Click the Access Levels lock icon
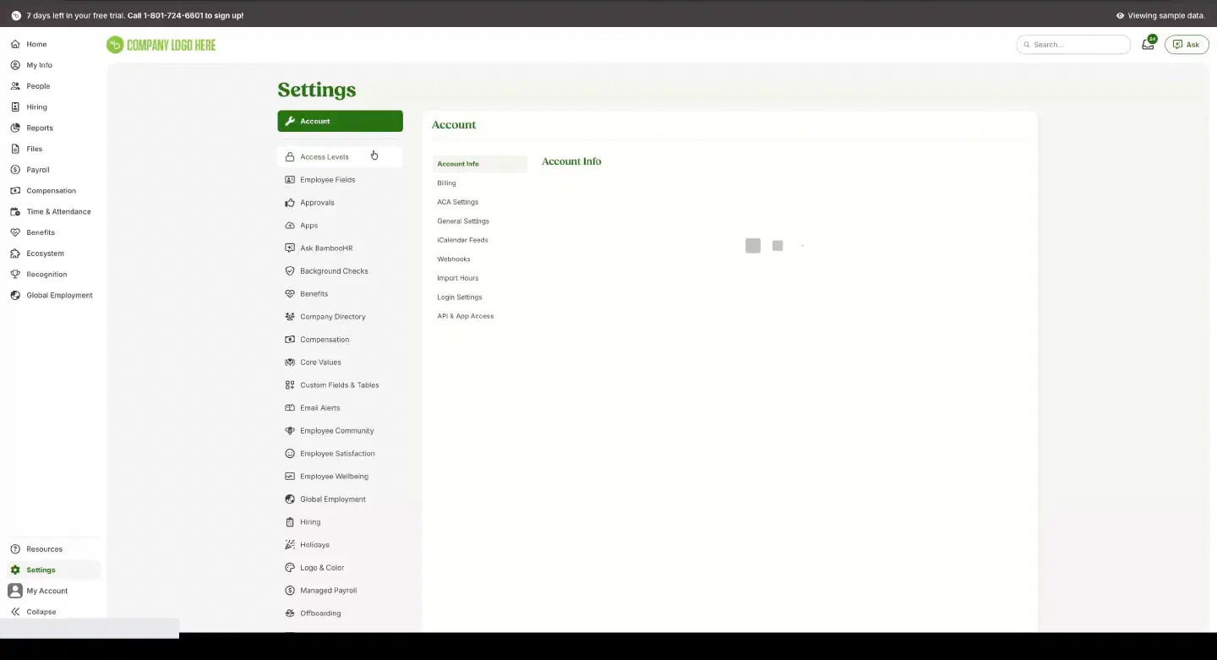The width and height of the screenshot is (1217, 660). click(x=290, y=157)
